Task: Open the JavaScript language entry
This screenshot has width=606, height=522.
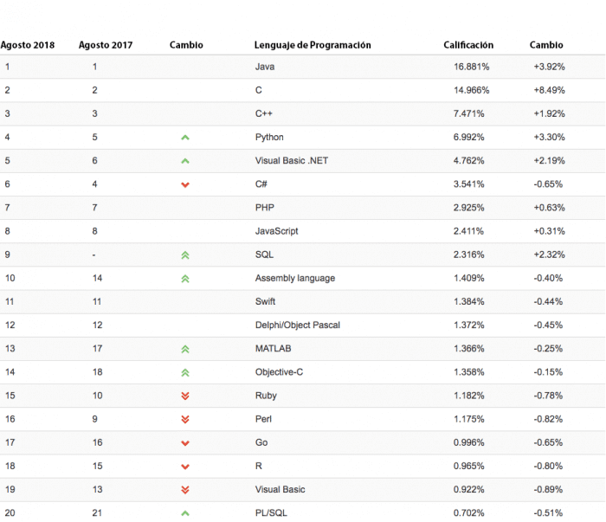Action: pyautogui.click(x=277, y=231)
